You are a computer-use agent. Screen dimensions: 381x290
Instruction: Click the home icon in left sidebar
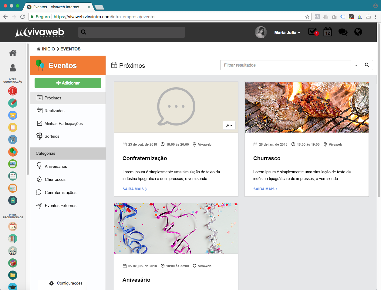click(13, 53)
